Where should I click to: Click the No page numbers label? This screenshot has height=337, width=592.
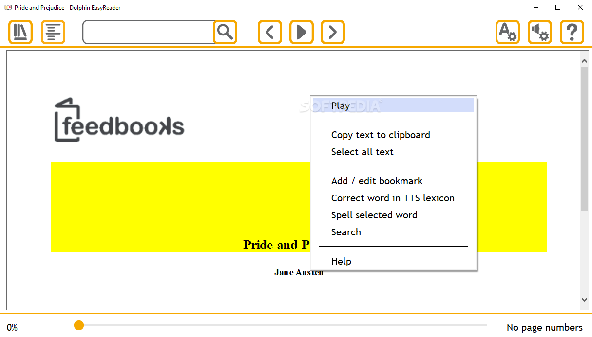[x=545, y=328]
